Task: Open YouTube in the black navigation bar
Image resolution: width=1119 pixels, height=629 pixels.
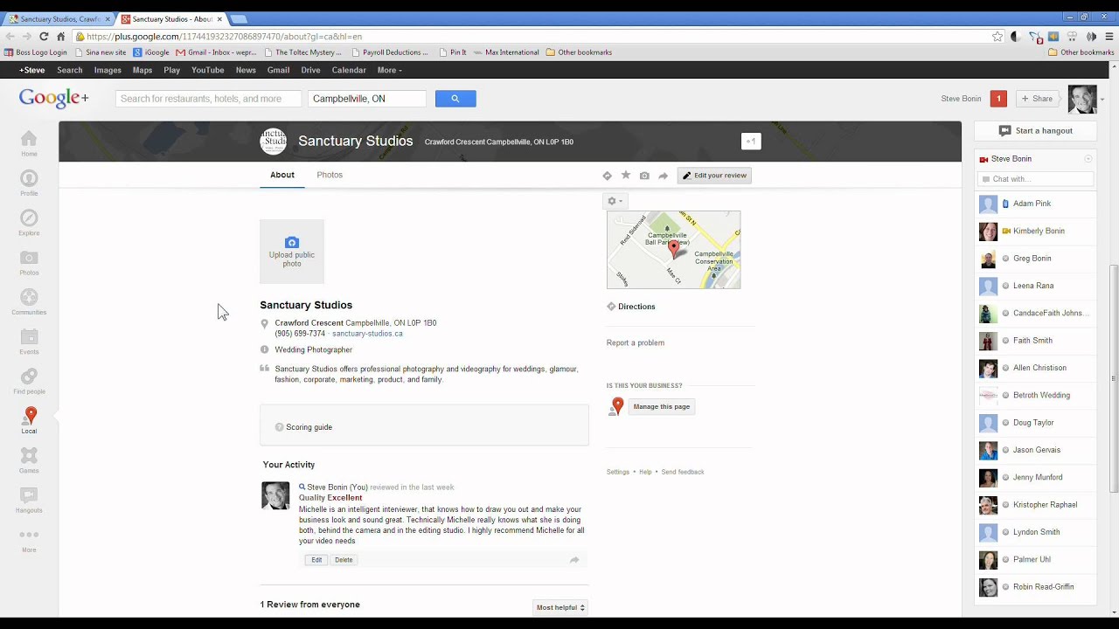Action: click(x=208, y=70)
